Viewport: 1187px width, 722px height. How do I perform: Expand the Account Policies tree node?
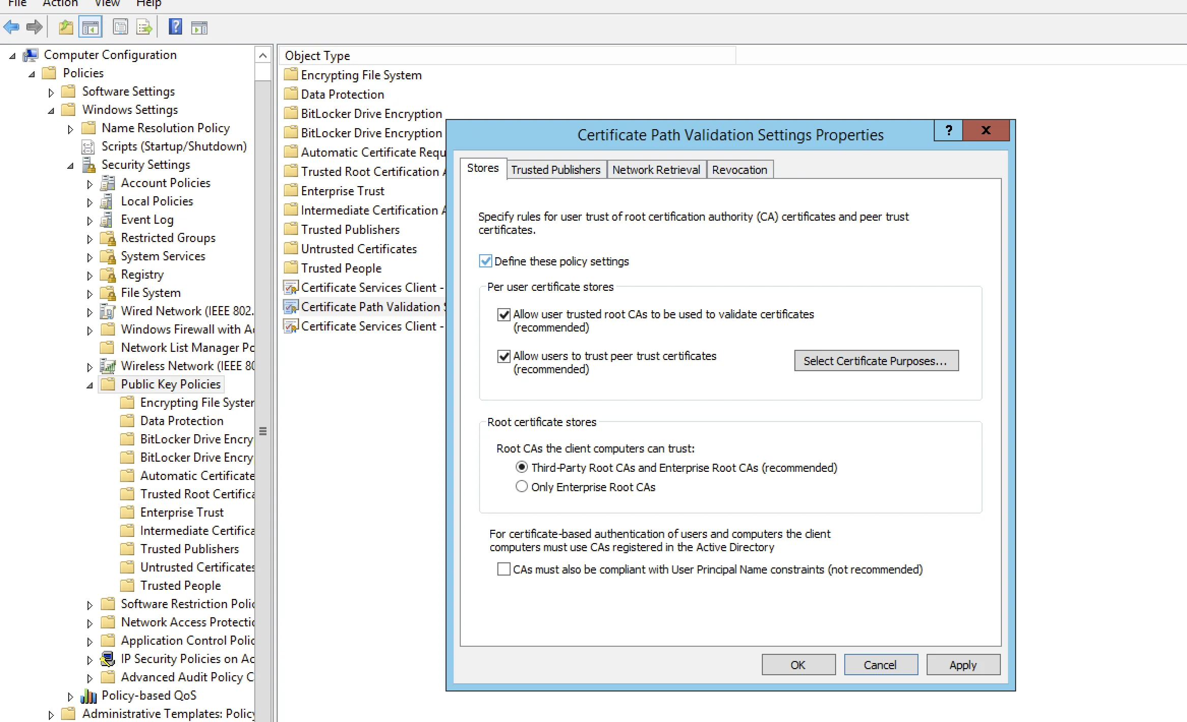[x=90, y=184]
